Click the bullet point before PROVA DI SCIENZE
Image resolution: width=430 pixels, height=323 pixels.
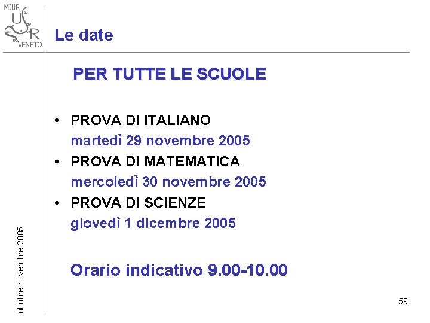tap(57, 203)
